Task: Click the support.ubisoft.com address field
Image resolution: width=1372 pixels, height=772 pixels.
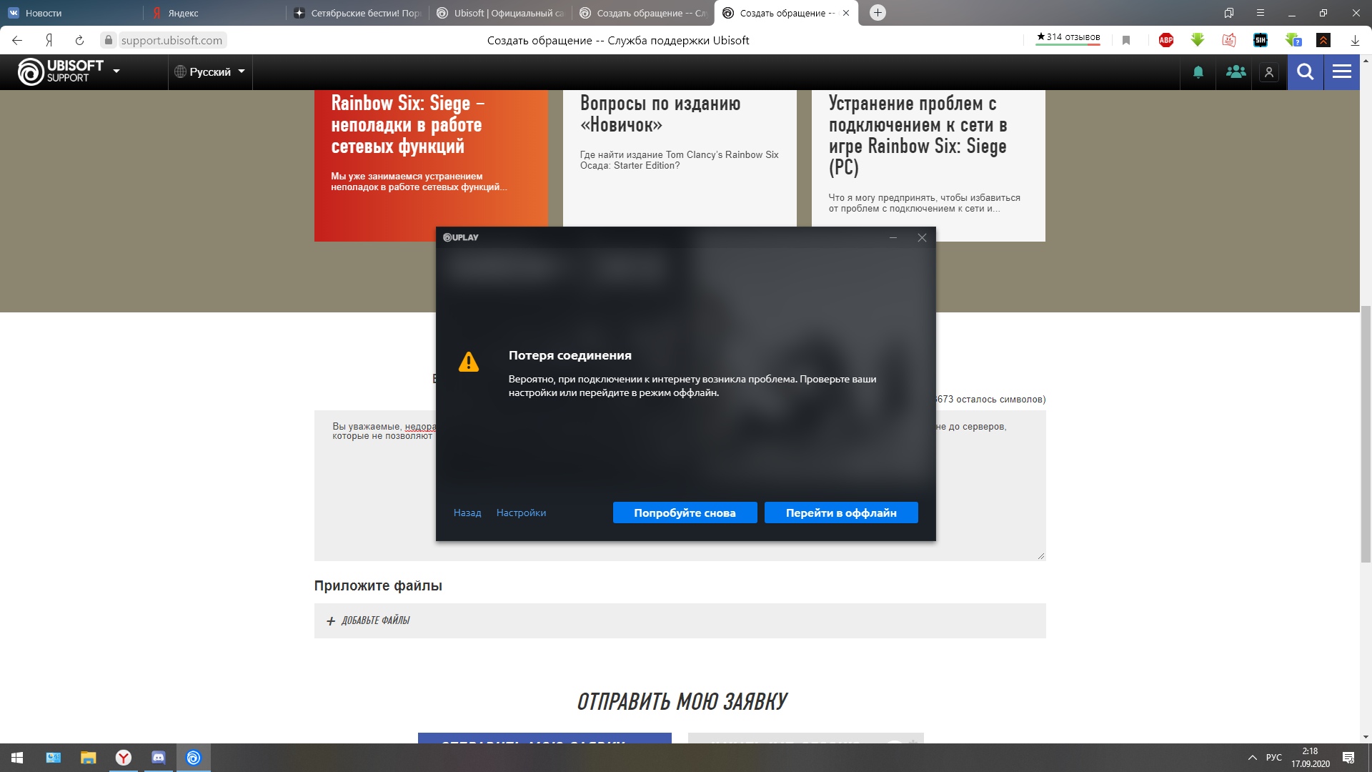Action: click(x=171, y=41)
